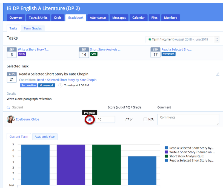Click the pencil edit icon for the task
Viewport: 223px width, 188px height.
pyautogui.click(x=218, y=74)
